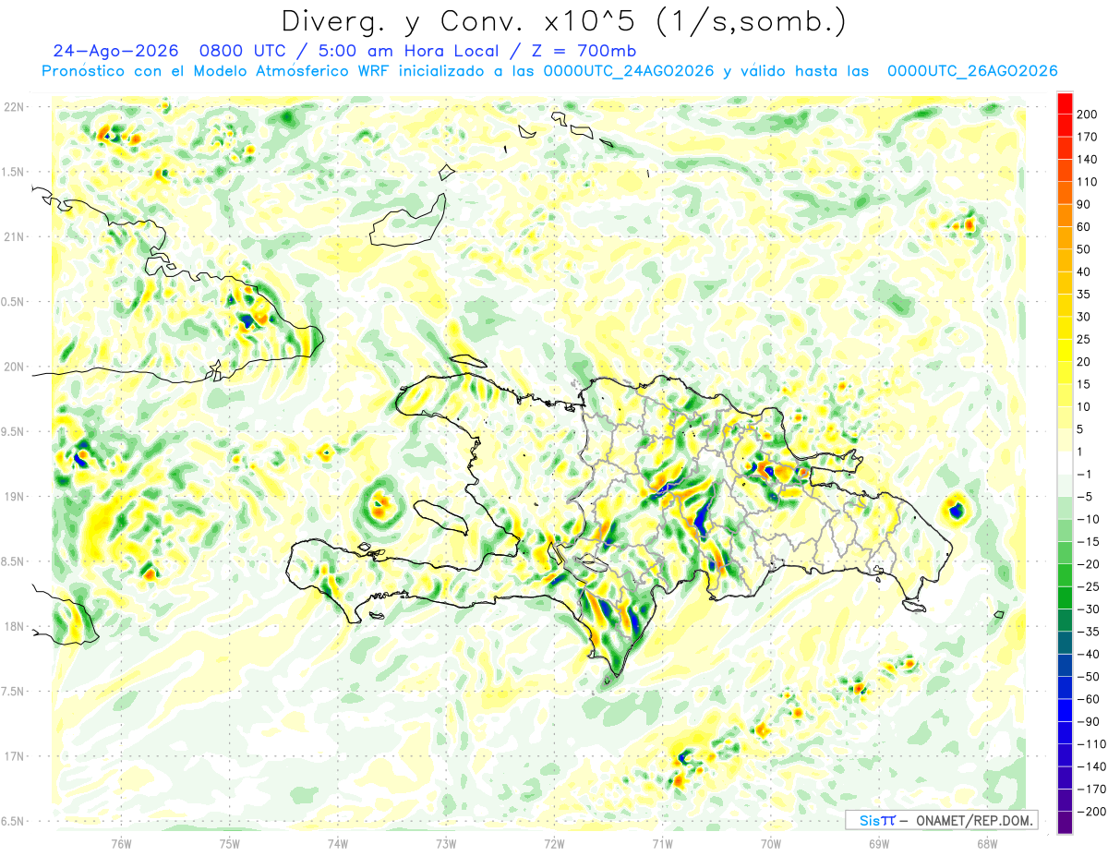Click the '-30' colorbar label
The height and width of the screenshot is (856, 1108).
1088,609
